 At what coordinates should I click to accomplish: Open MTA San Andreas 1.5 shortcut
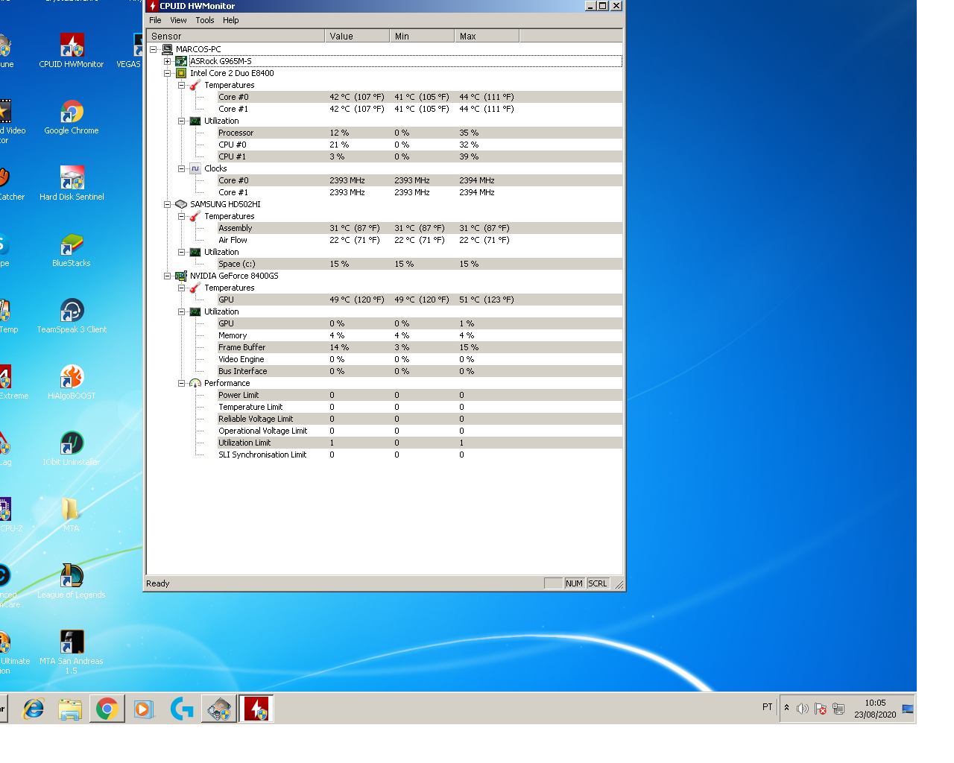72,651
